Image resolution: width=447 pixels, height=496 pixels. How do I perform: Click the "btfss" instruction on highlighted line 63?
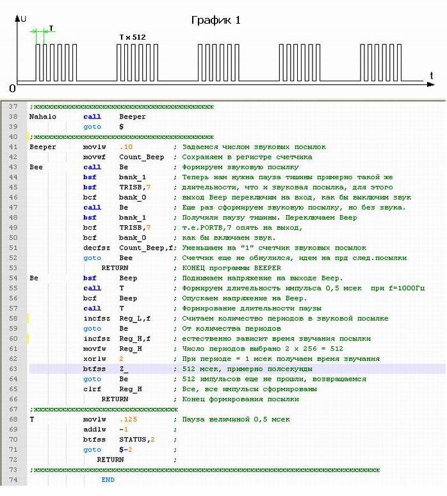[94, 369]
